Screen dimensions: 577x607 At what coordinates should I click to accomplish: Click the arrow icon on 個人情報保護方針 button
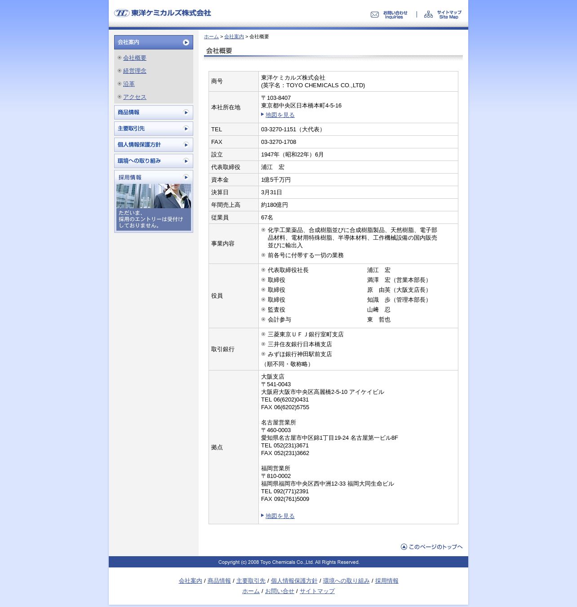tap(186, 145)
